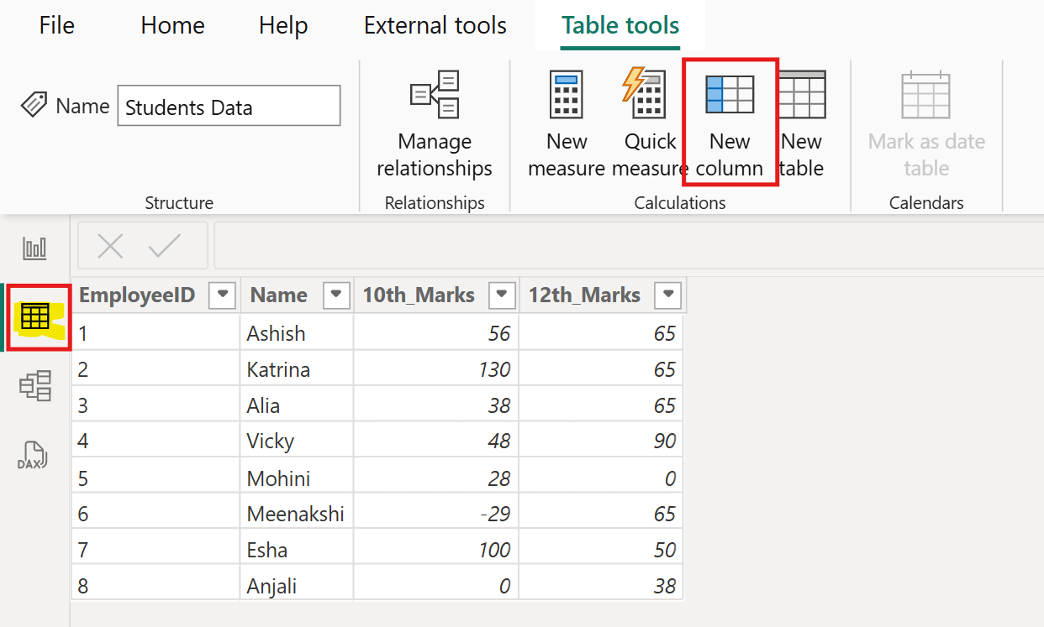
Task: Create a New measure from the ribbon
Action: [565, 122]
